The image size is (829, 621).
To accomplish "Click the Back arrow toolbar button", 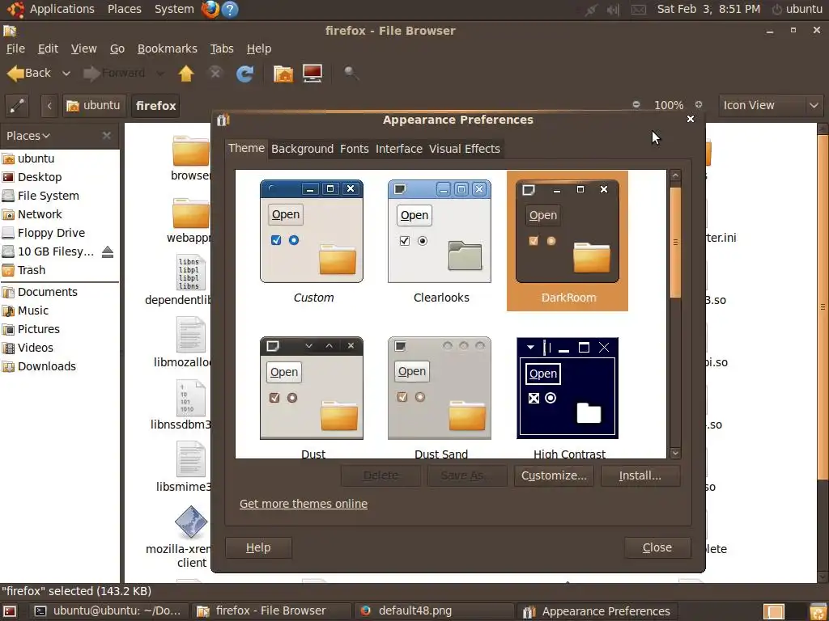I will coord(29,73).
